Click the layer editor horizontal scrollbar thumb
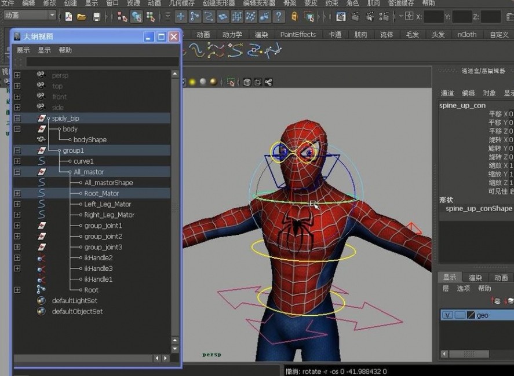The height and width of the screenshot is (376, 514). [469, 354]
